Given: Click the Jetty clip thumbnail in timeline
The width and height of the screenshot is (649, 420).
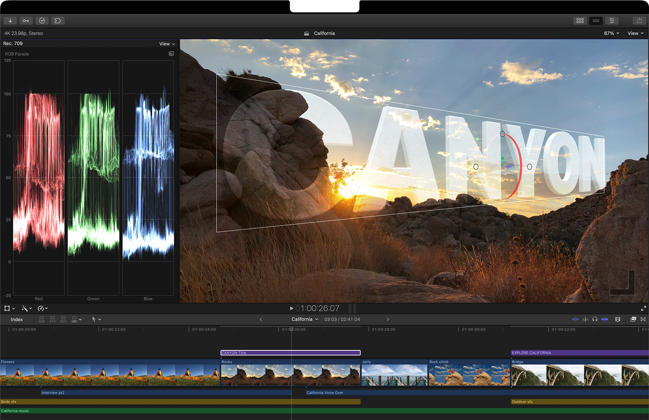Looking at the screenshot, I should point(394,375).
